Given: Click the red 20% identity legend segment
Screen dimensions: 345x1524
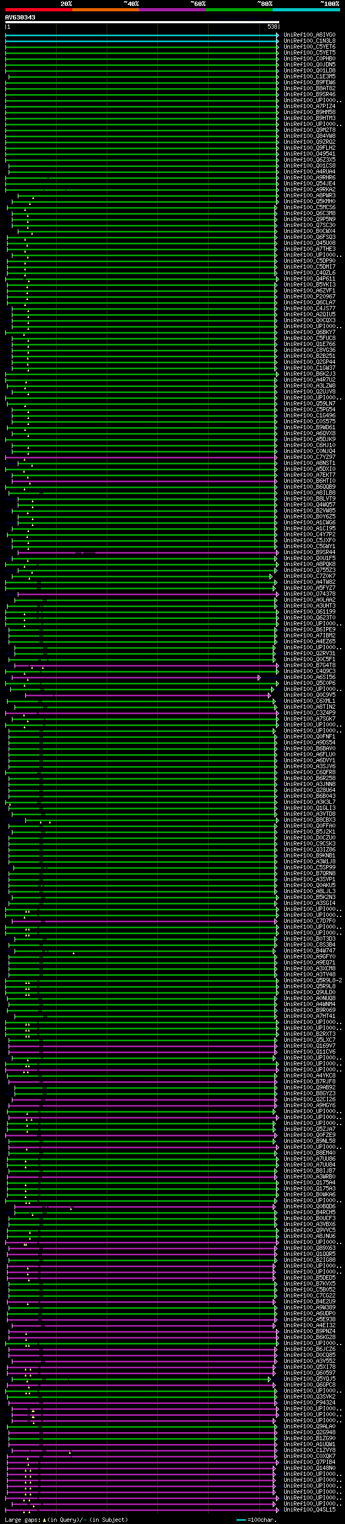Looking at the screenshot, I should 38,10.
